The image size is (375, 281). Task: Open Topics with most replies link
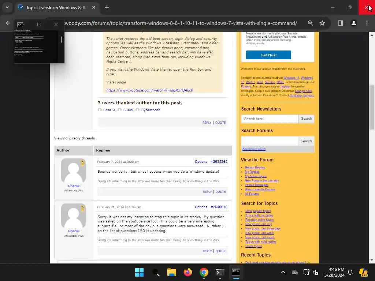pos(261,242)
